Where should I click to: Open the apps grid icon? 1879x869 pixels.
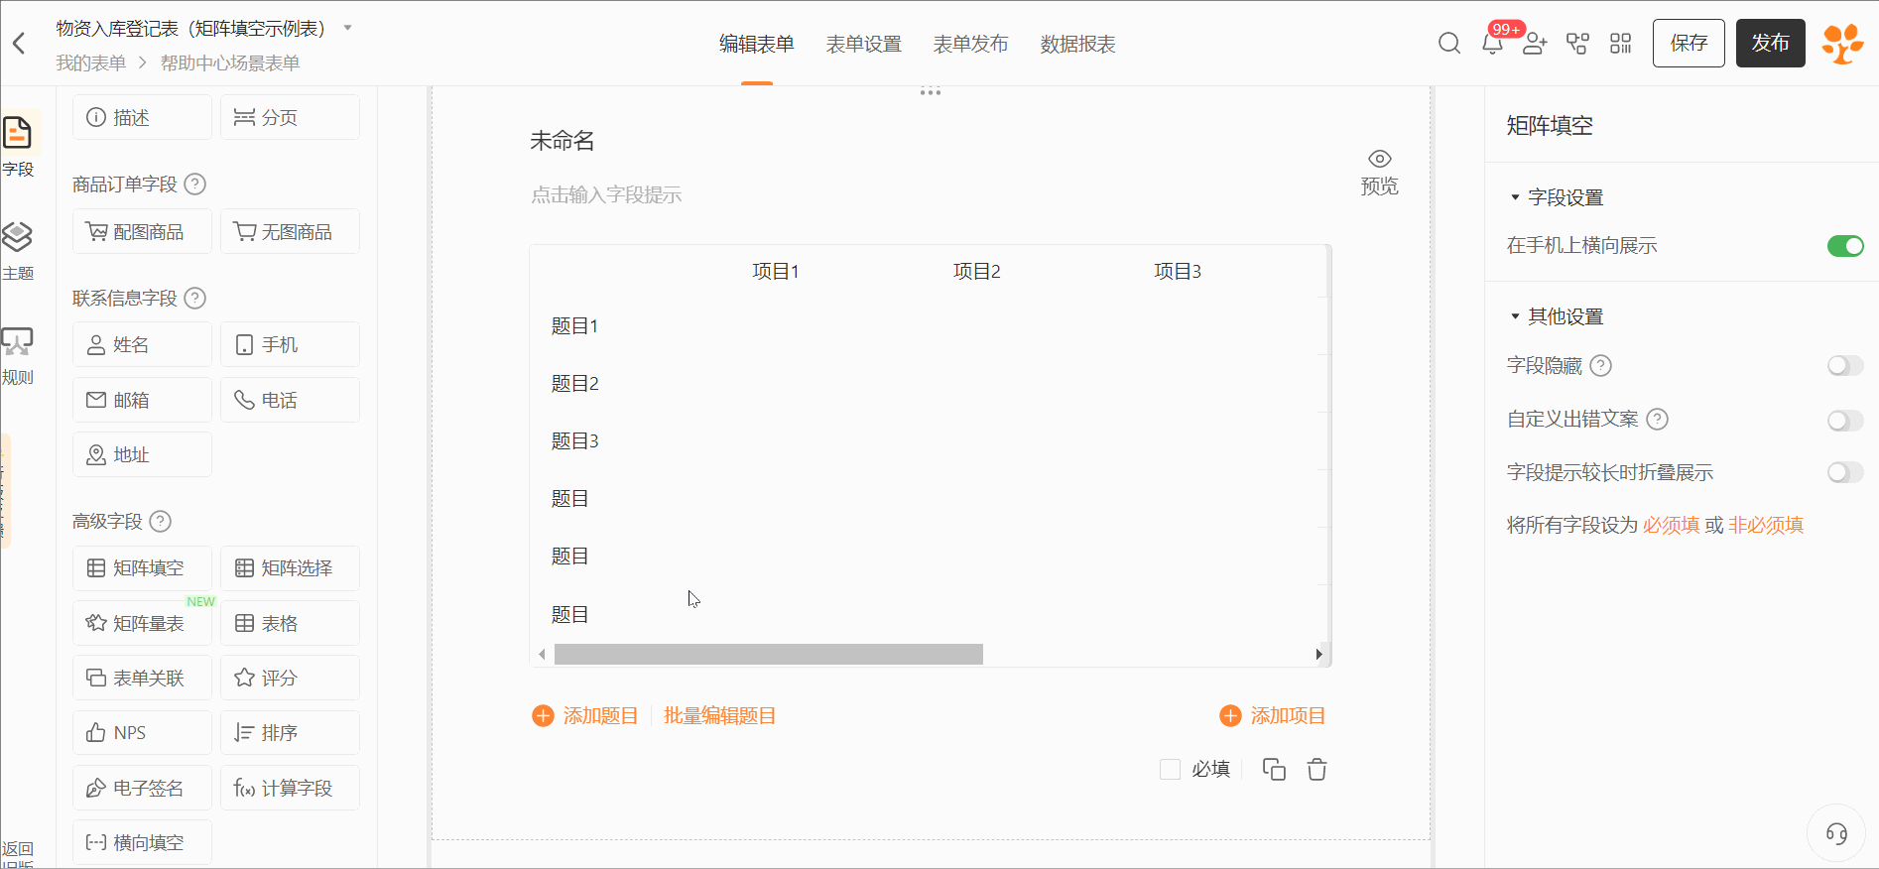(x=1620, y=44)
